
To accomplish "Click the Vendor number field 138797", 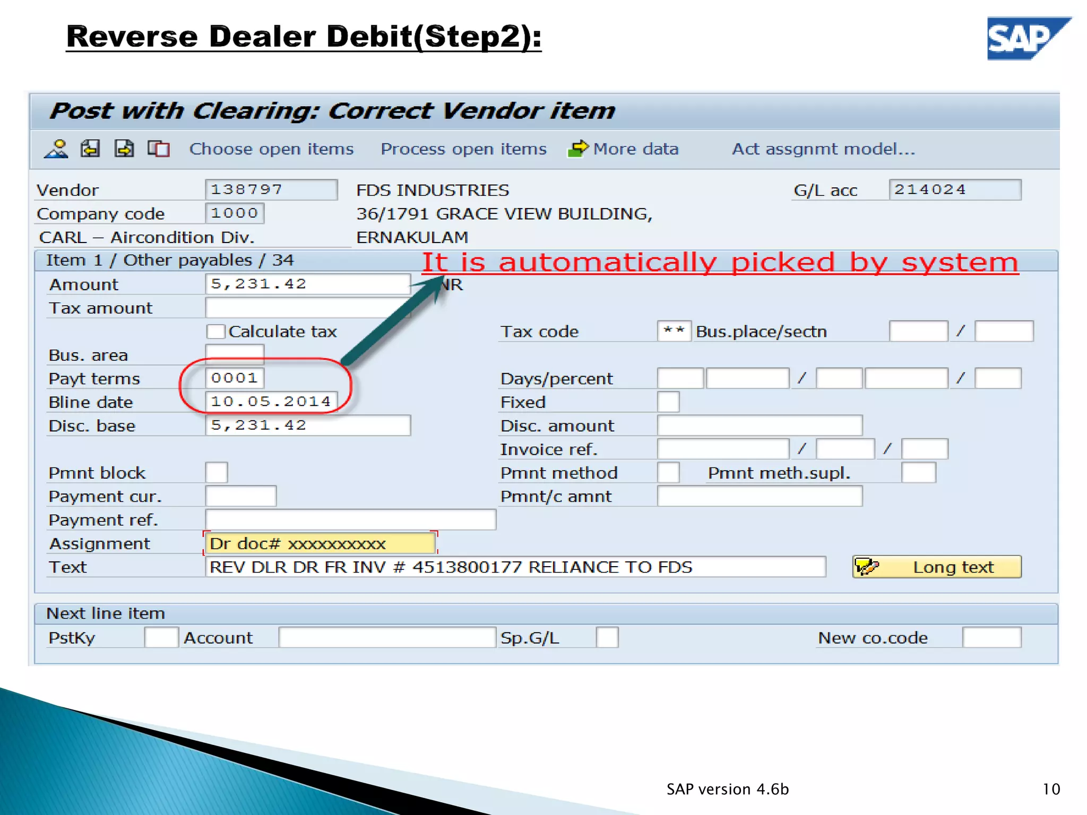I will pyautogui.click(x=271, y=189).
